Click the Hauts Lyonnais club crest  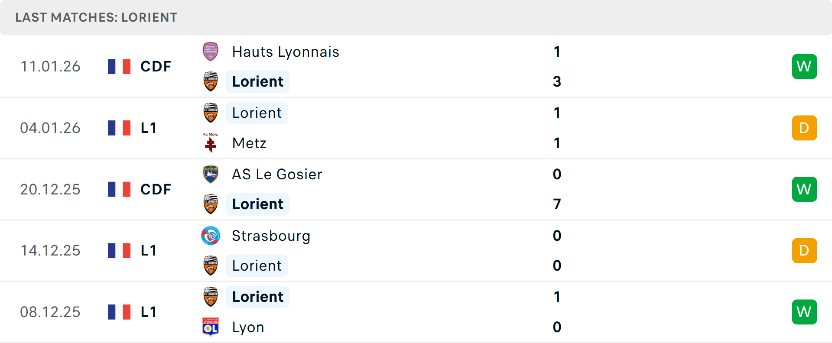[211, 52]
